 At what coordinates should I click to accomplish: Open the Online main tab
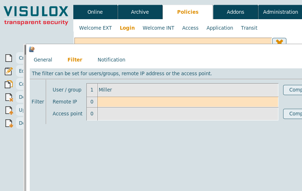tap(95, 12)
